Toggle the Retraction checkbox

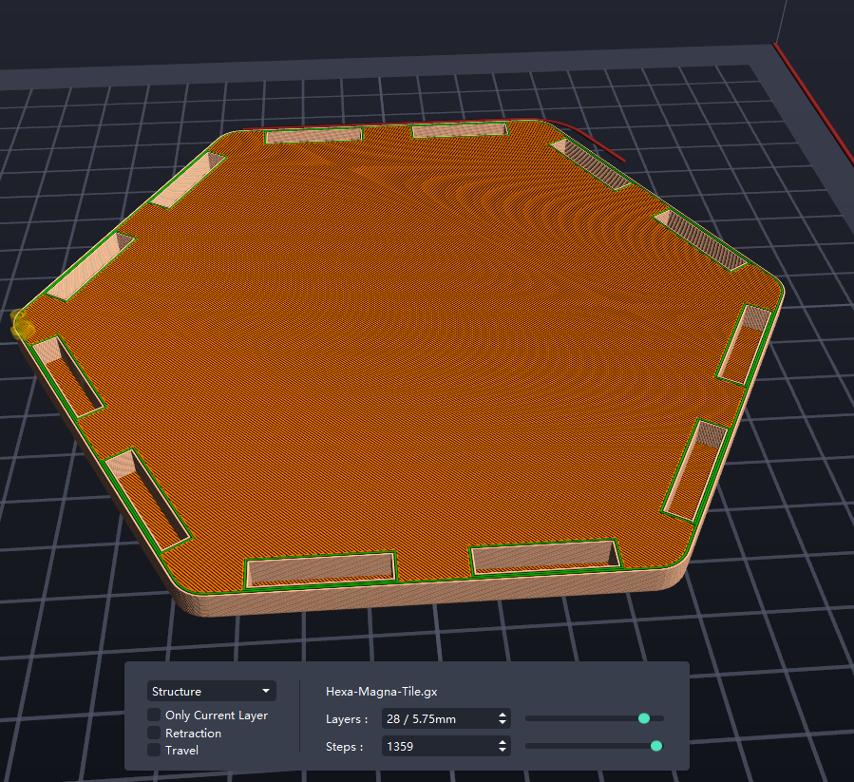coord(154,733)
